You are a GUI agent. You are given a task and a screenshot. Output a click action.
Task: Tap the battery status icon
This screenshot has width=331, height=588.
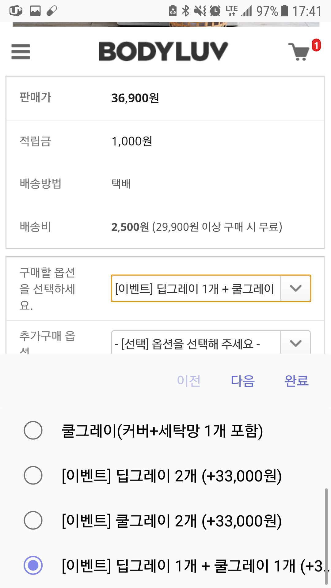click(285, 11)
